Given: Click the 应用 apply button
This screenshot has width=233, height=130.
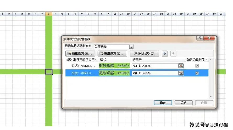Looking at the screenshot, I should (x=204, y=103).
